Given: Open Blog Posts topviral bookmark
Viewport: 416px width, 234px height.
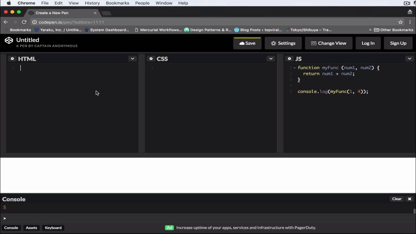Looking at the screenshot, I should (x=258, y=30).
